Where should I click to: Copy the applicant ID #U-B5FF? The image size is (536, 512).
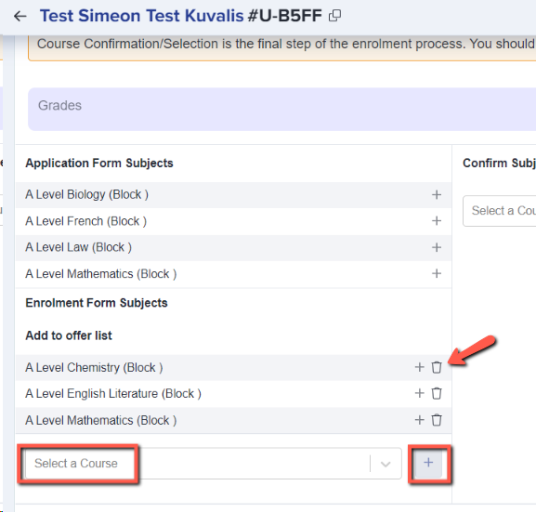pos(334,16)
